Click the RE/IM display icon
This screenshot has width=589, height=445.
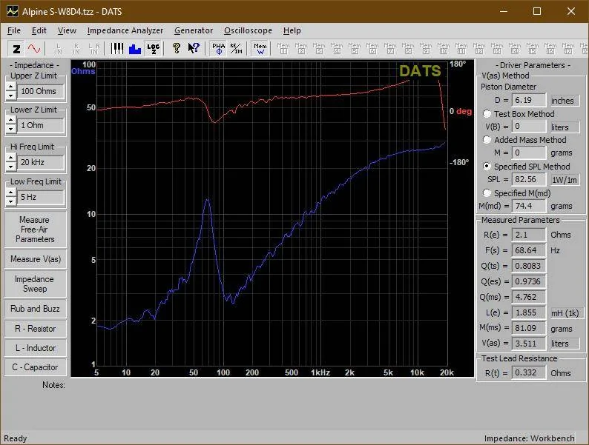pyautogui.click(x=237, y=49)
